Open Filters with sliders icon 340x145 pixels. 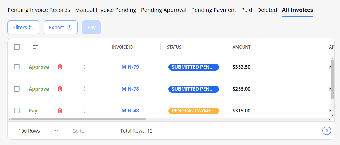click(23, 27)
